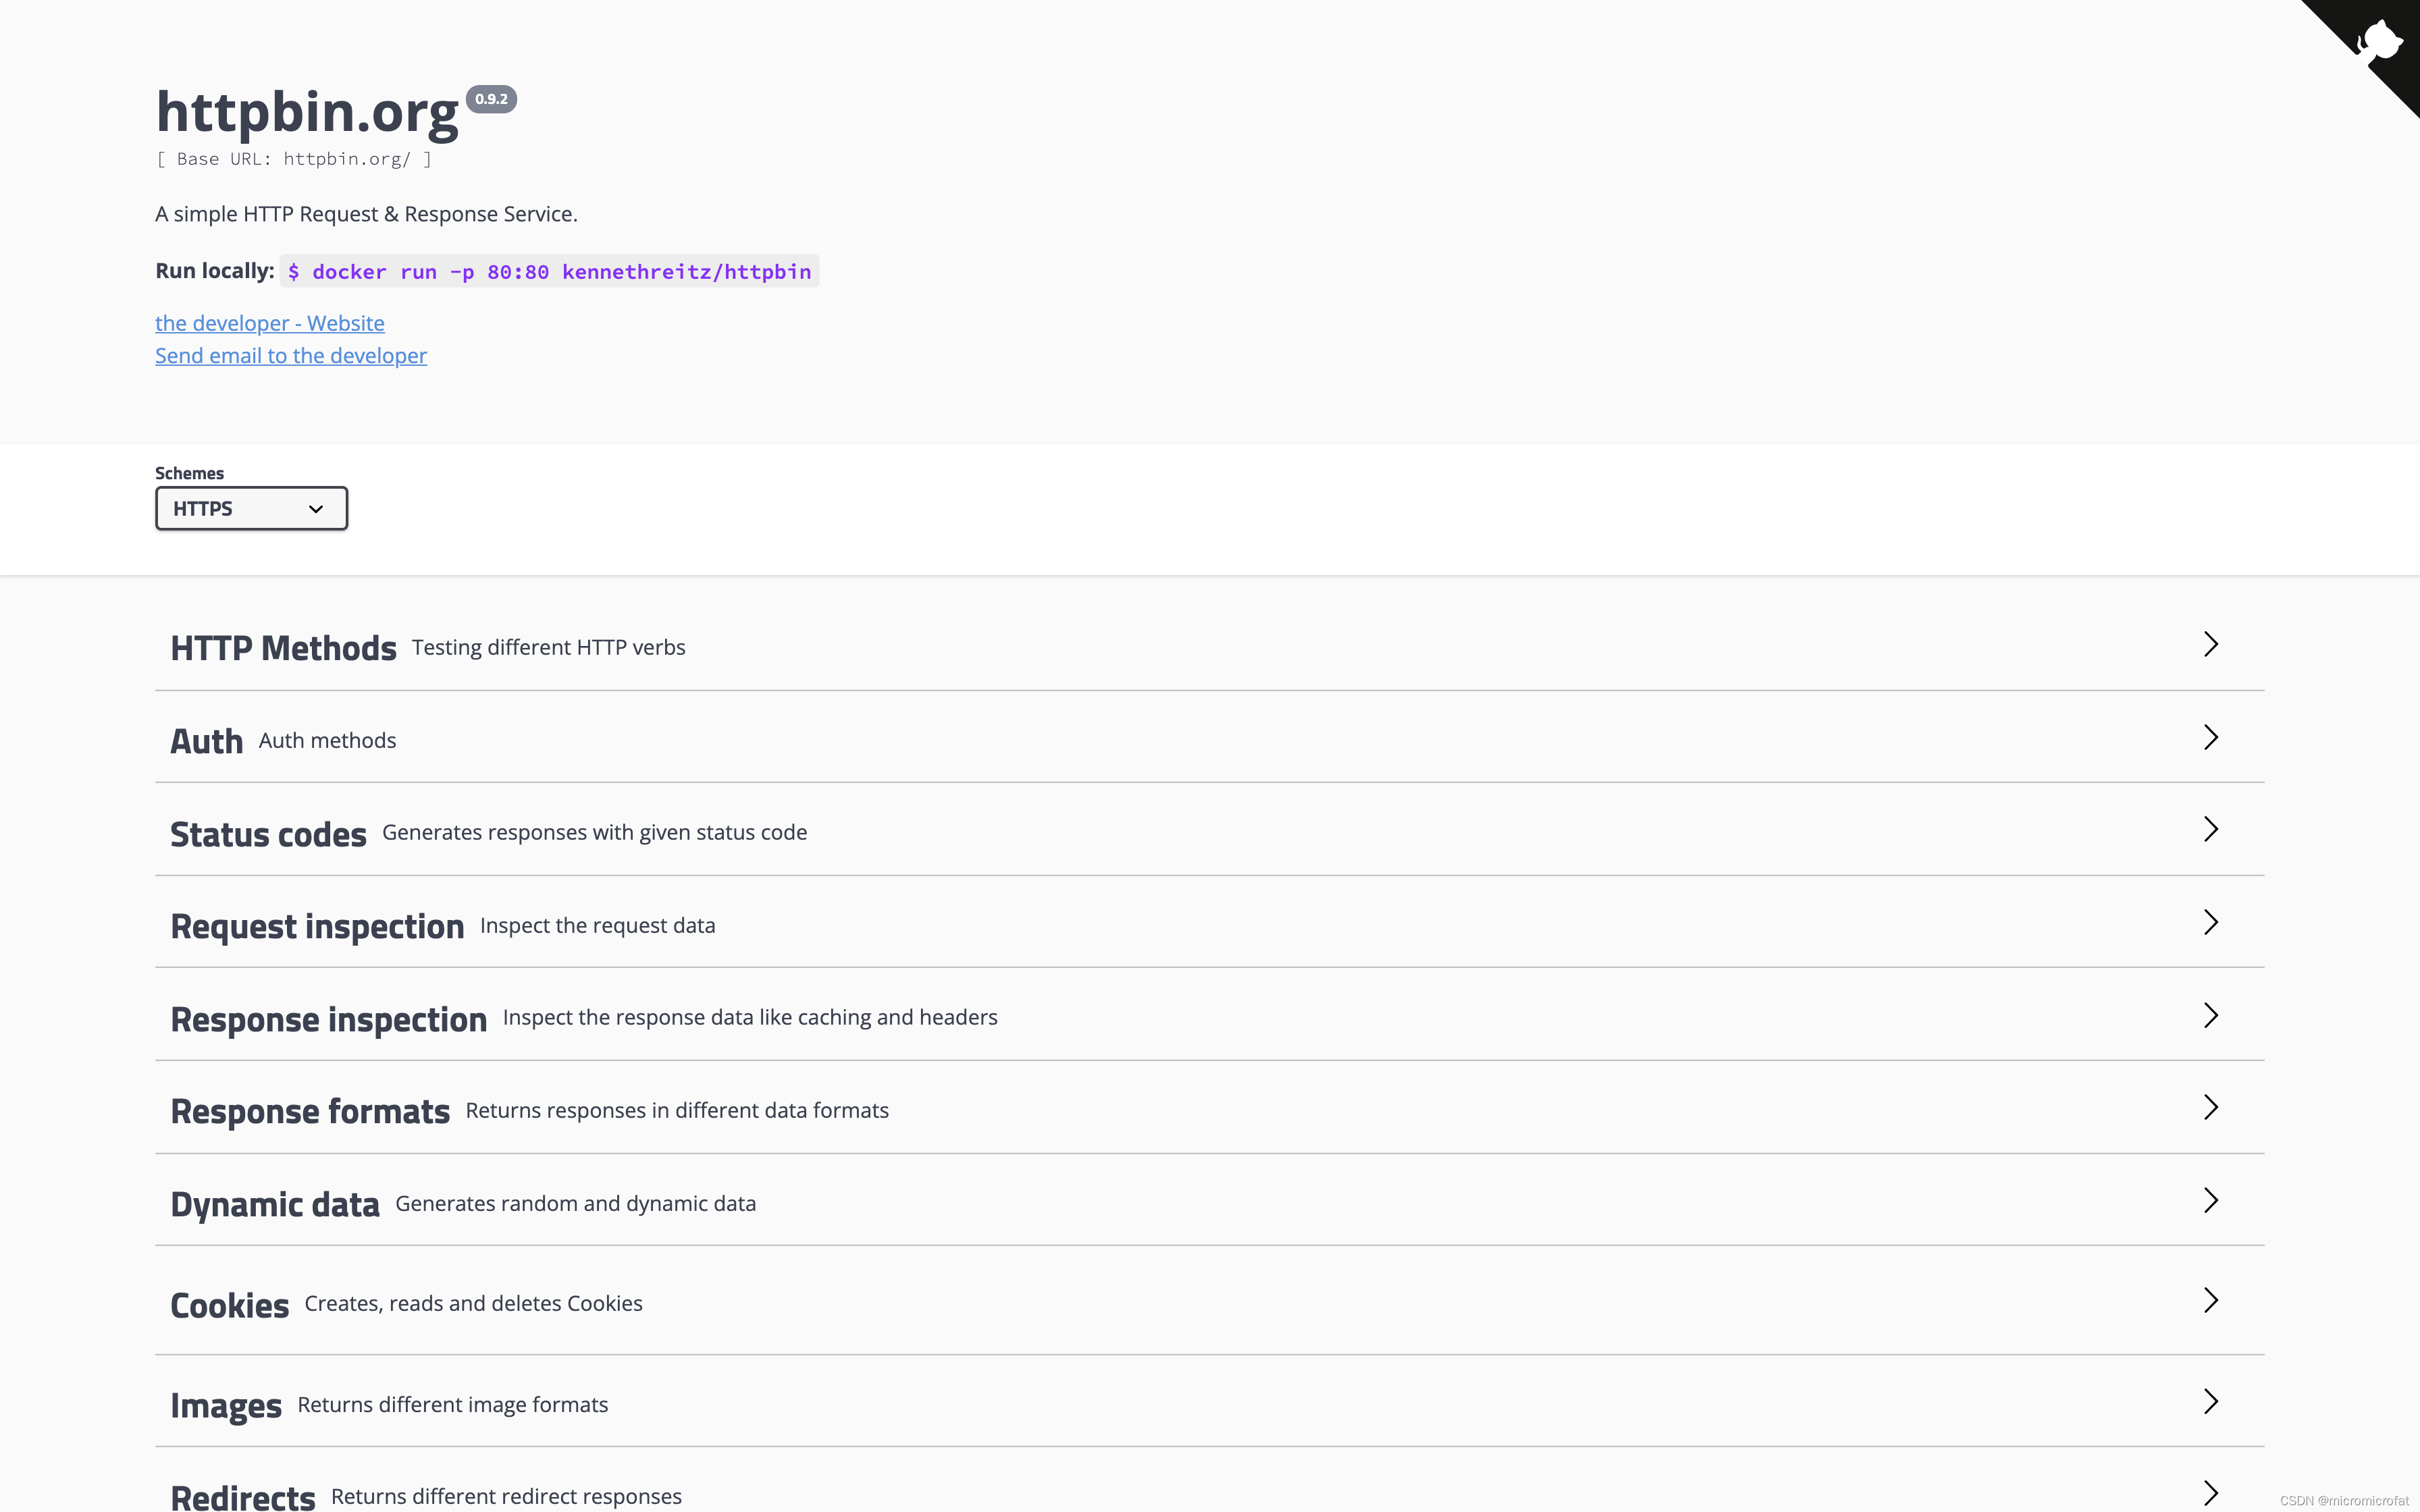
Task: Click 'Generates random and dynamic data' description
Action: [575, 1203]
